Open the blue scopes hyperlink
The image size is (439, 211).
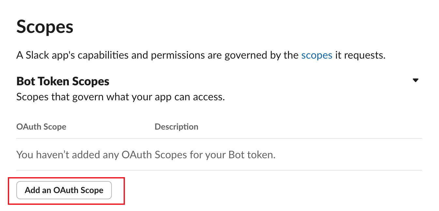click(x=317, y=55)
